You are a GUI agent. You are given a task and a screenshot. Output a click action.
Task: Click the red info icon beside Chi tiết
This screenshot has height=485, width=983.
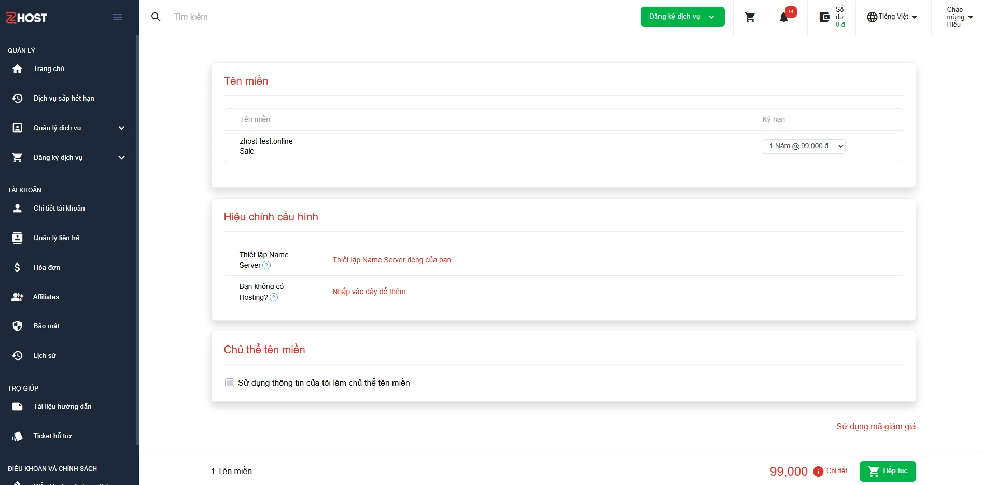[818, 471]
